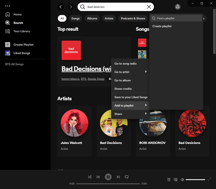Clear the search text with X

point(149,7)
